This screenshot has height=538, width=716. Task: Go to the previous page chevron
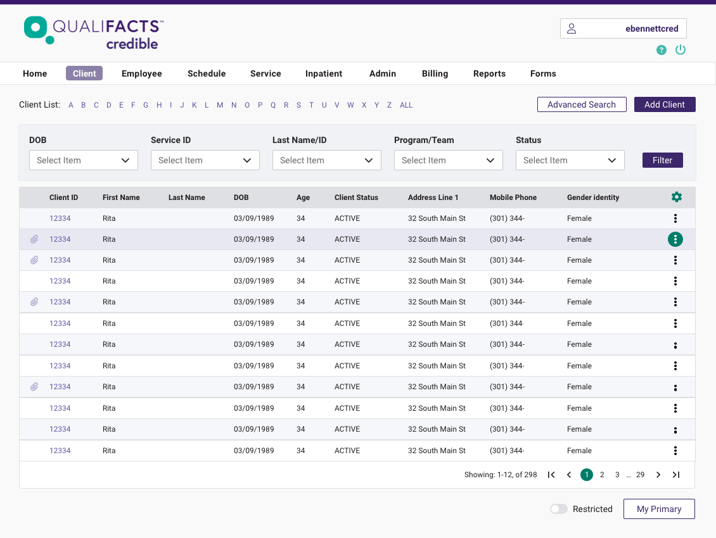(568, 474)
